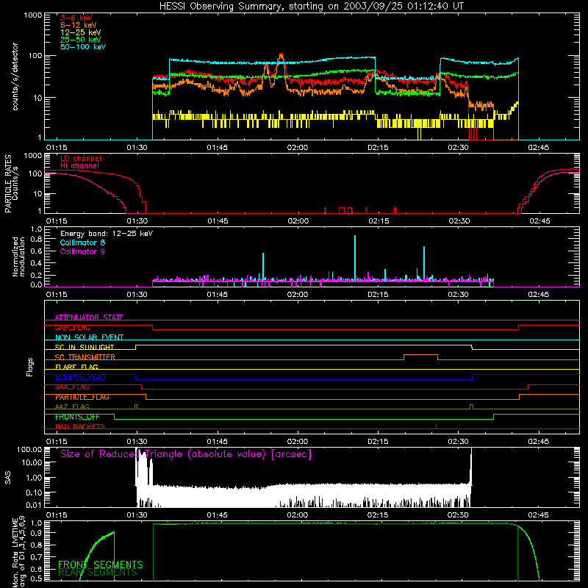The width and height of the screenshot is (588, 588).
Task: Click the GAP_FLAG label
Action: (72, 327)
